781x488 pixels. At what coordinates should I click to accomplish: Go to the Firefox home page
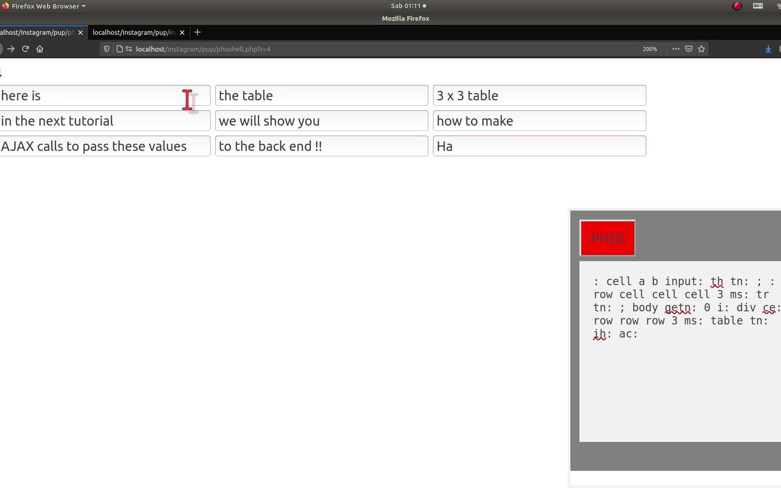click(40, 49)
